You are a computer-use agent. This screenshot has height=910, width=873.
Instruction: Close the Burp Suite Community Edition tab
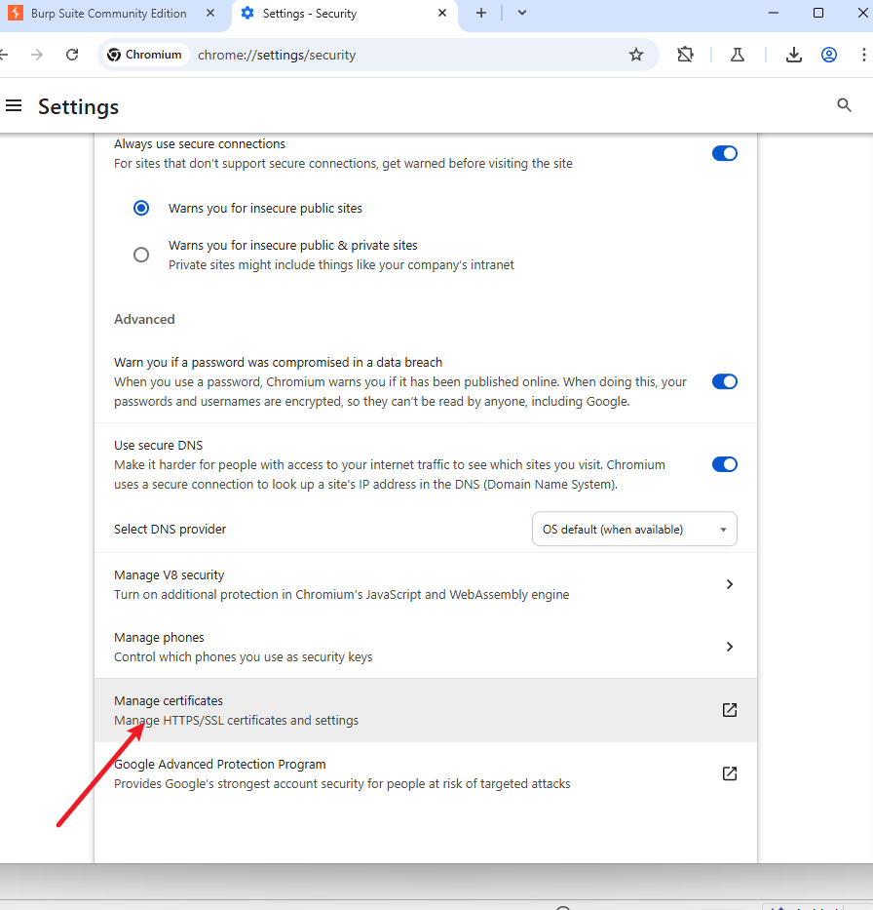(x=210, y=13)
